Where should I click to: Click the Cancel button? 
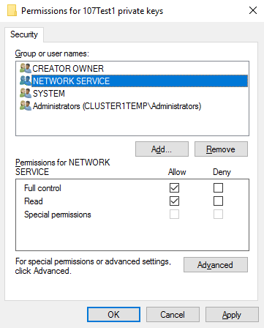pos(173,314)
